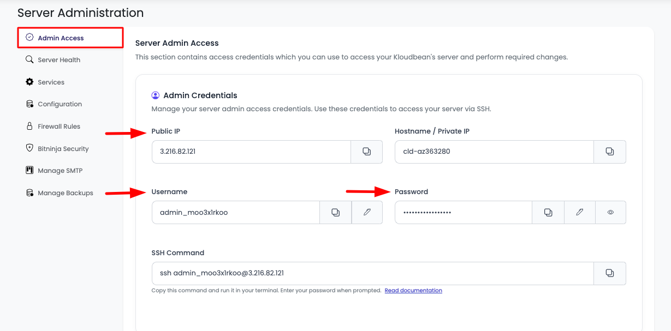The image size is (671, 331).
Task: Open the Read documentation link
Action: pyautogui.click(x=413, y=290)
